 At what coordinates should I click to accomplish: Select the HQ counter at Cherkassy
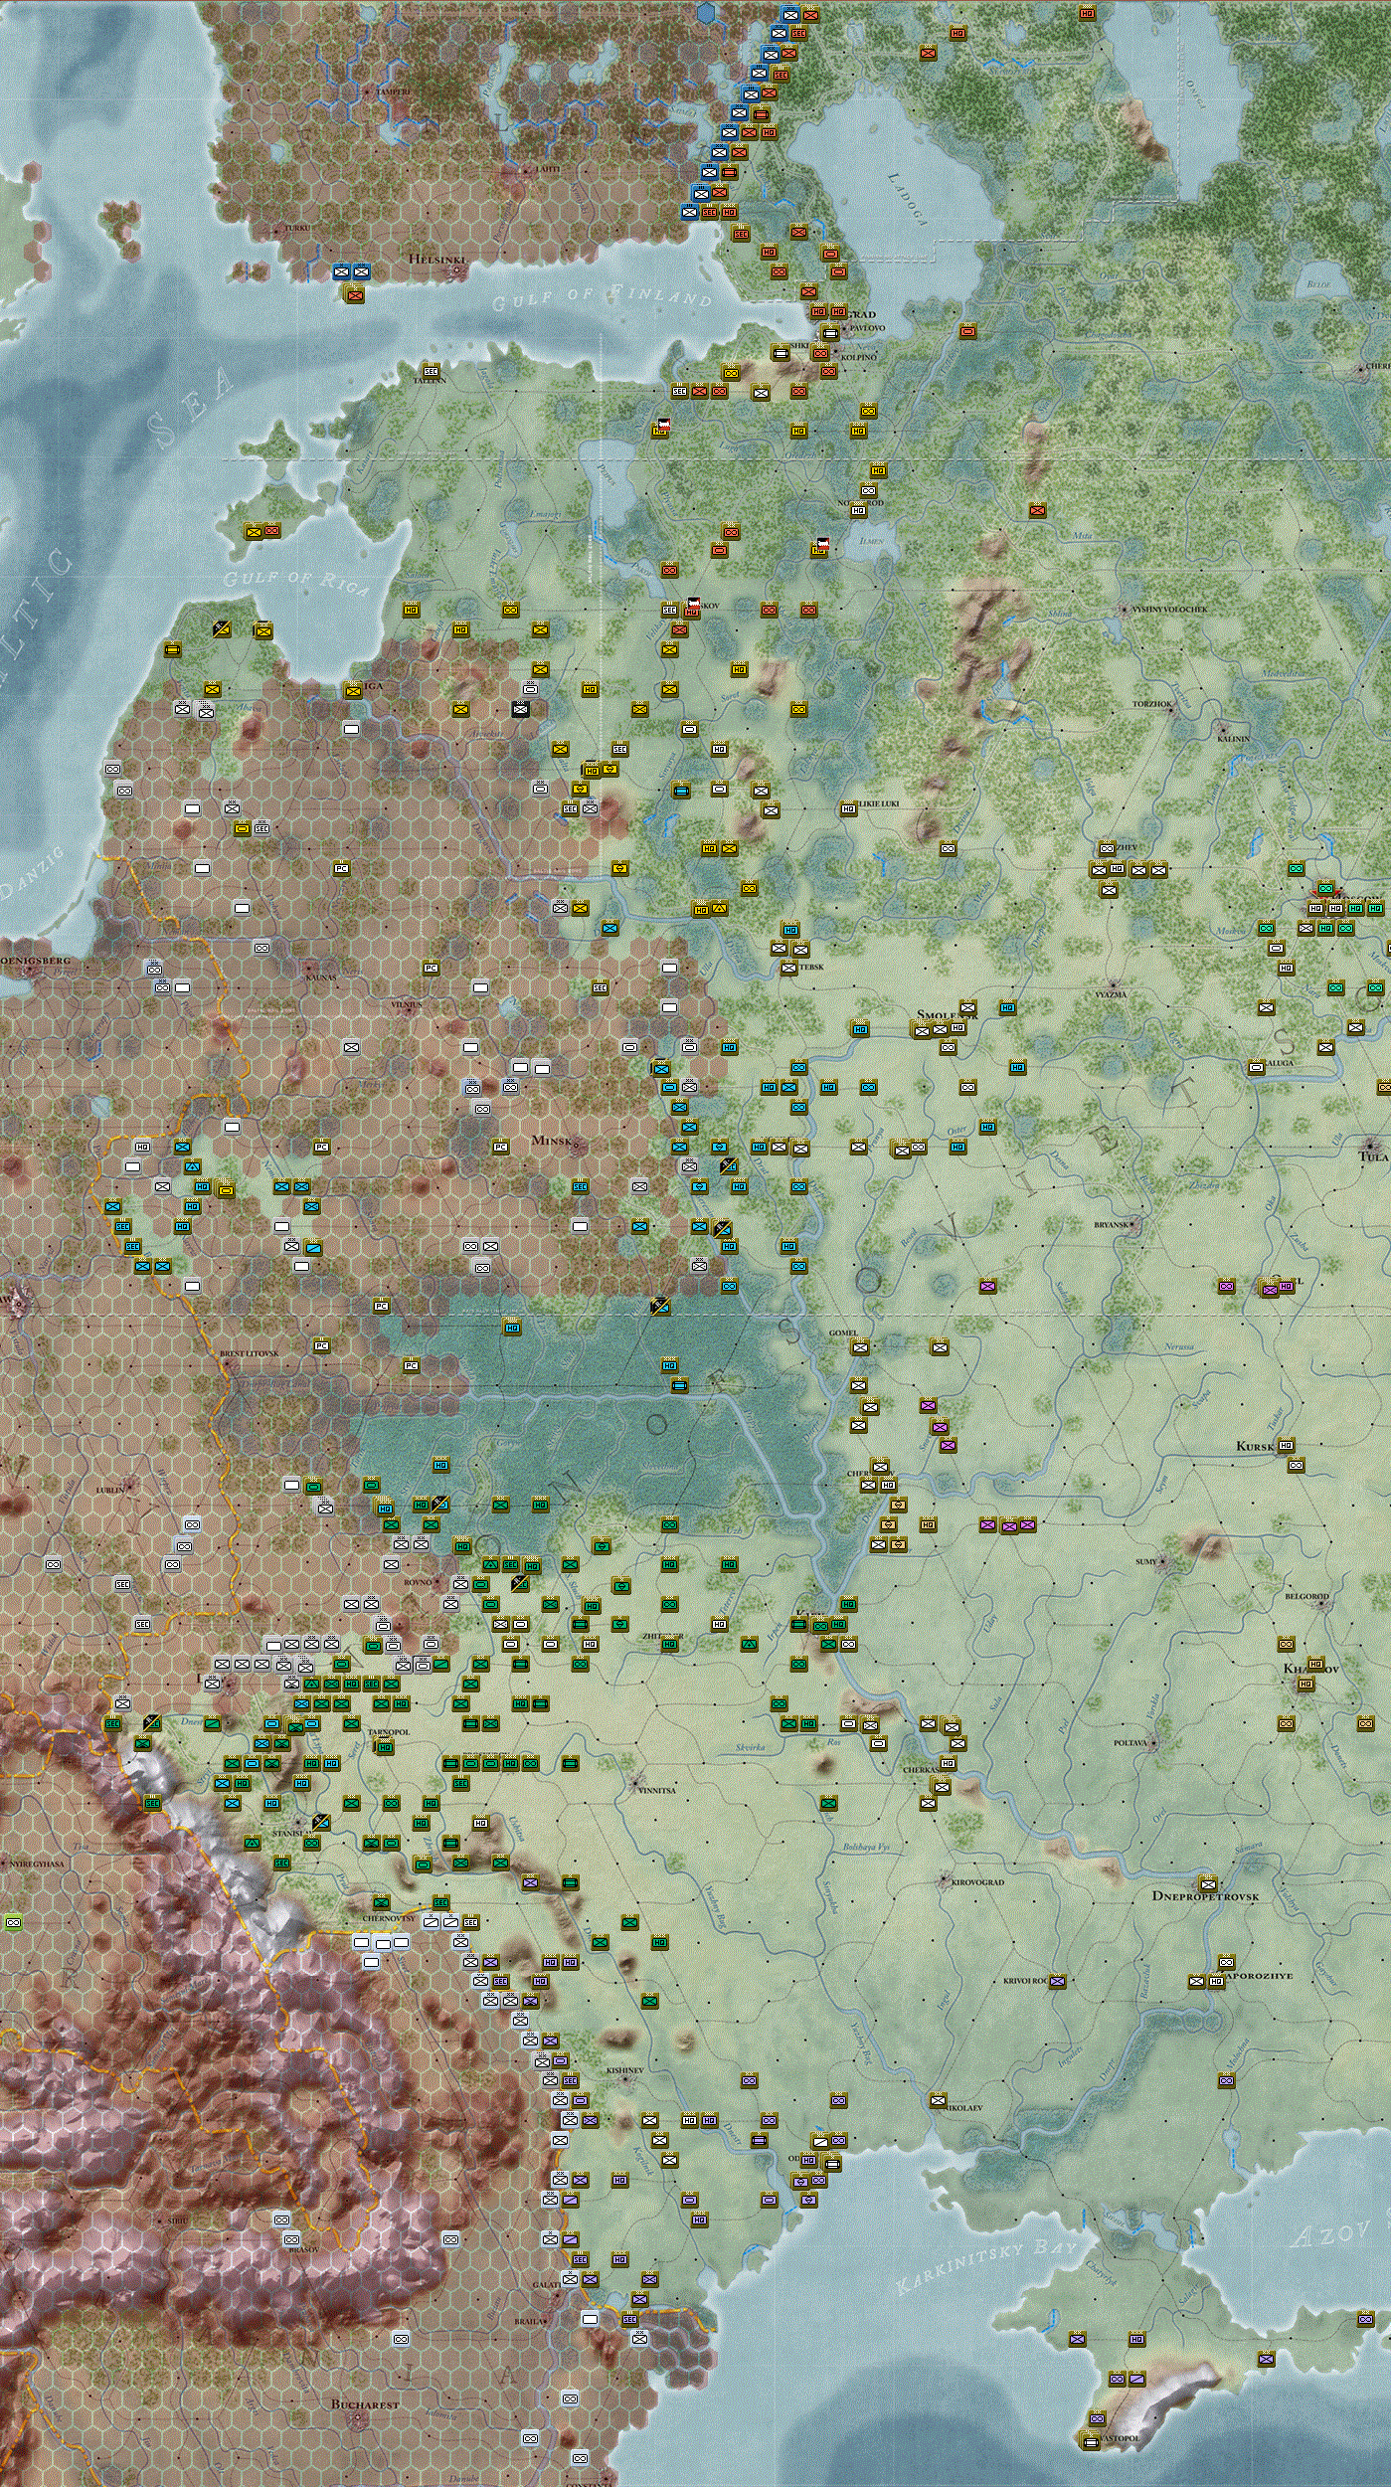(x=948, y=1763)
